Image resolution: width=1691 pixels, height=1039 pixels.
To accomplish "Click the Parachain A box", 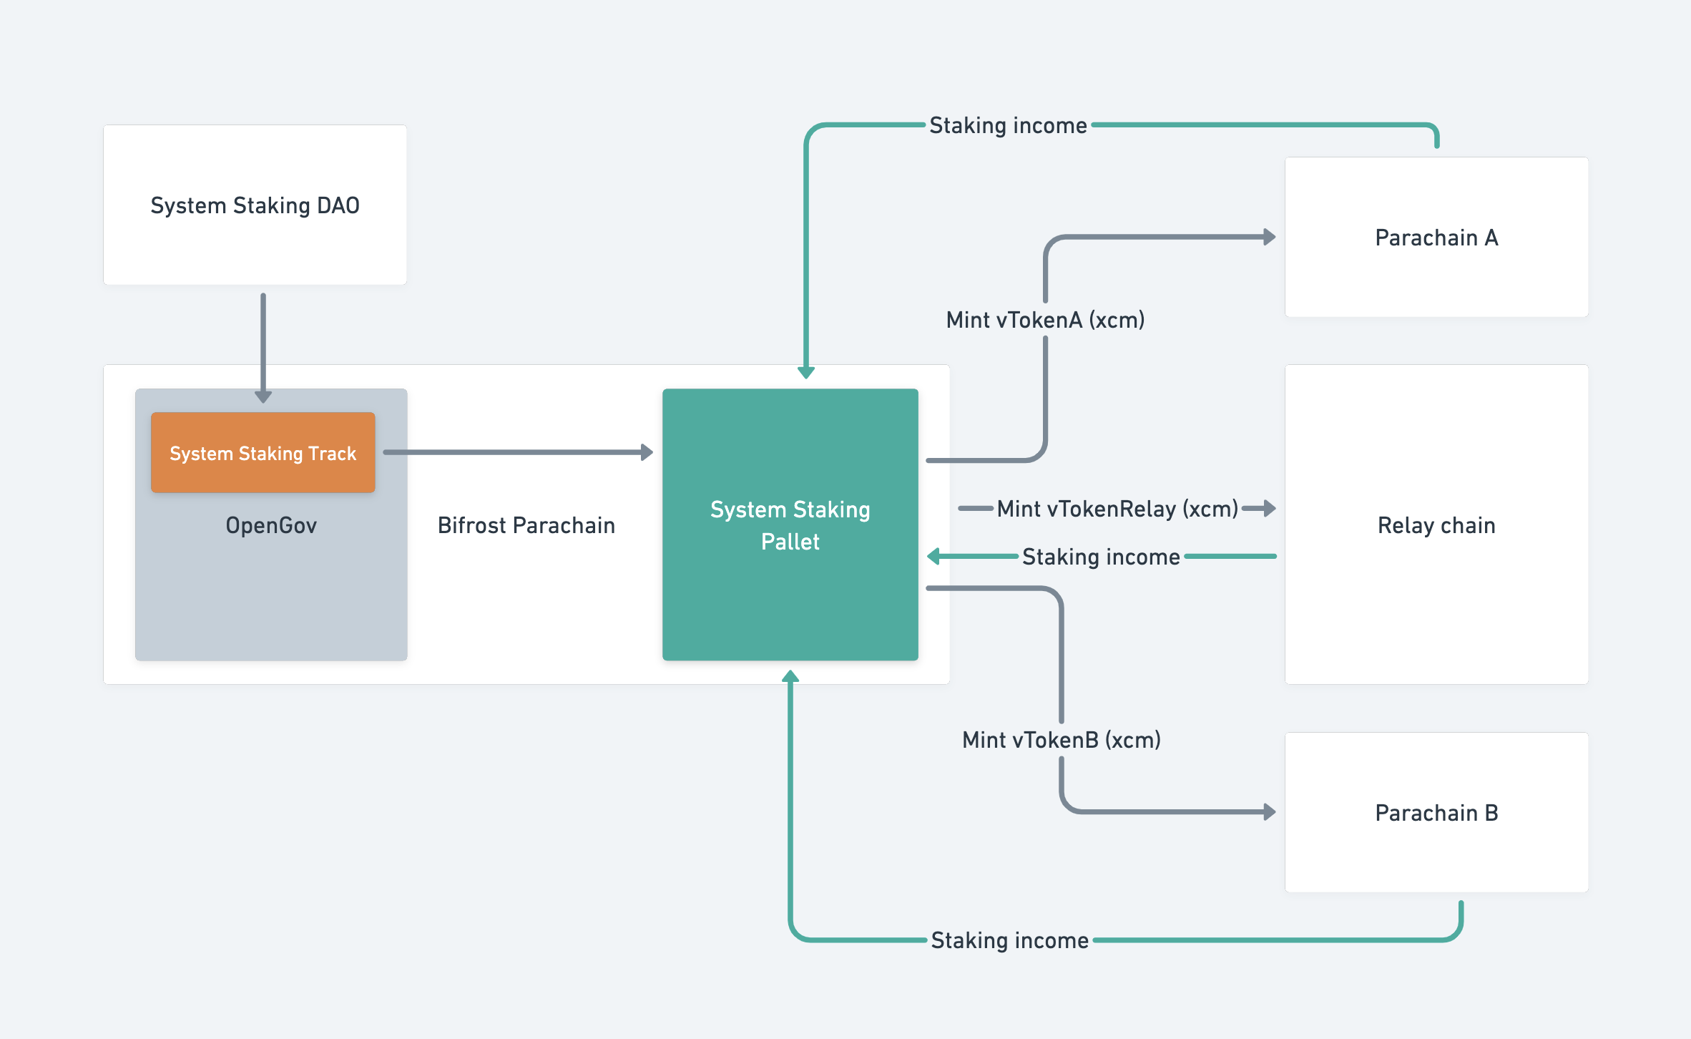I will (x=1436, y=238).
